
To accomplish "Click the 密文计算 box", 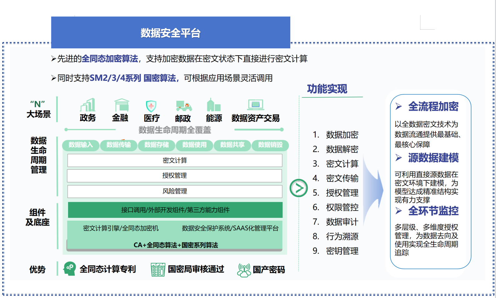I will pos(175,160).
